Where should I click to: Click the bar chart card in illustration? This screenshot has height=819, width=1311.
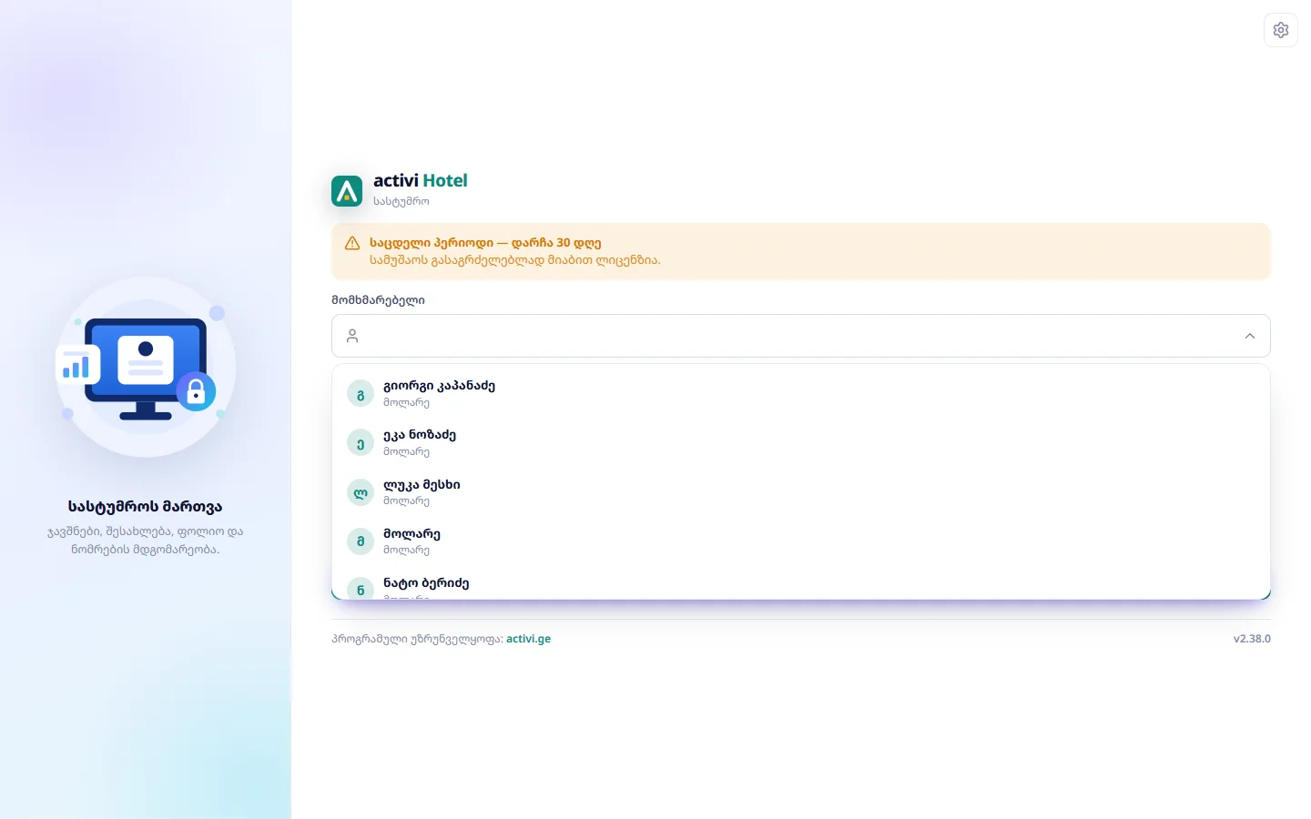77,365
